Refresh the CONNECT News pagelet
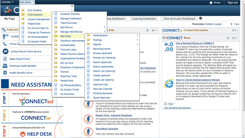Viewport: 245px width, 138px height. 228,38
